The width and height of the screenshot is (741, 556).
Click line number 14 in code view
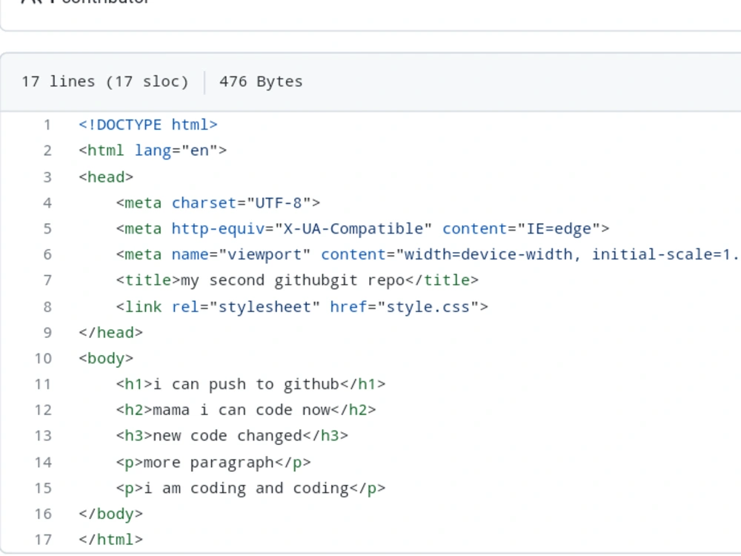click(x=42, y=463)
